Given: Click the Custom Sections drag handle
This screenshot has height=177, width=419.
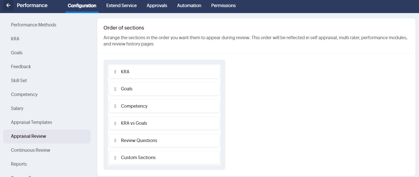Looking at the screenshot, I should (x=115, y=158).
